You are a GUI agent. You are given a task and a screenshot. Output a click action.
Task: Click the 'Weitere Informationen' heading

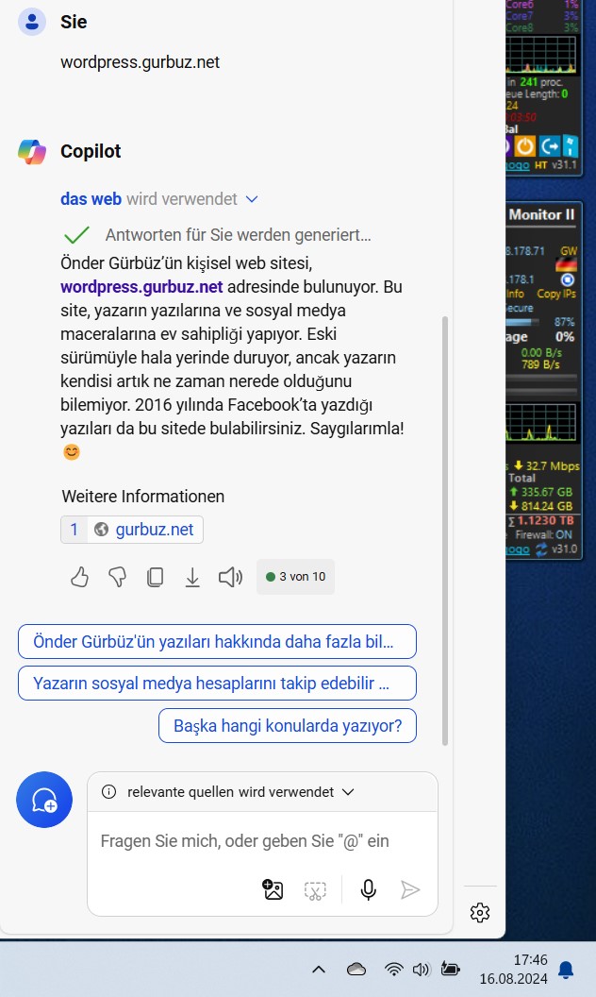click(x=143, y=496)
